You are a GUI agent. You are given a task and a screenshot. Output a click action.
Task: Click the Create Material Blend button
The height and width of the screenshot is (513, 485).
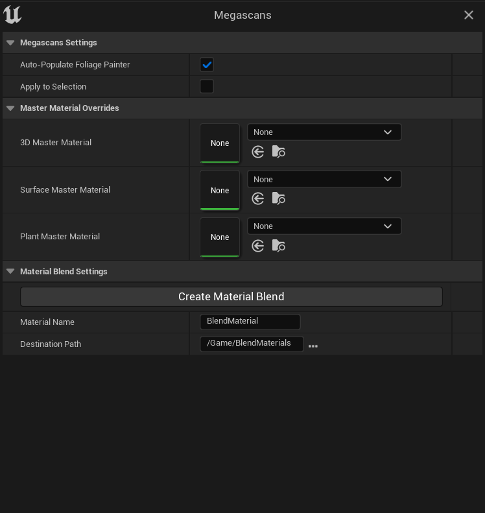tap(231, 297)
